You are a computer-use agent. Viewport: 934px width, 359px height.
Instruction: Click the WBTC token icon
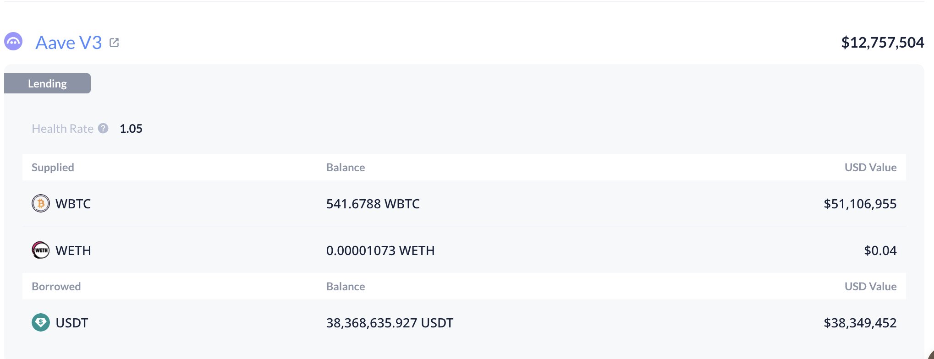41,203
